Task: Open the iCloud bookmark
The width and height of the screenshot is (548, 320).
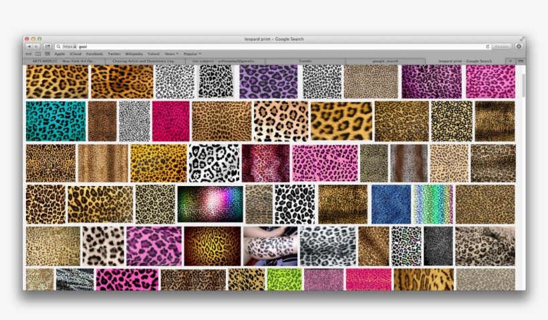Action: [76, 54]
